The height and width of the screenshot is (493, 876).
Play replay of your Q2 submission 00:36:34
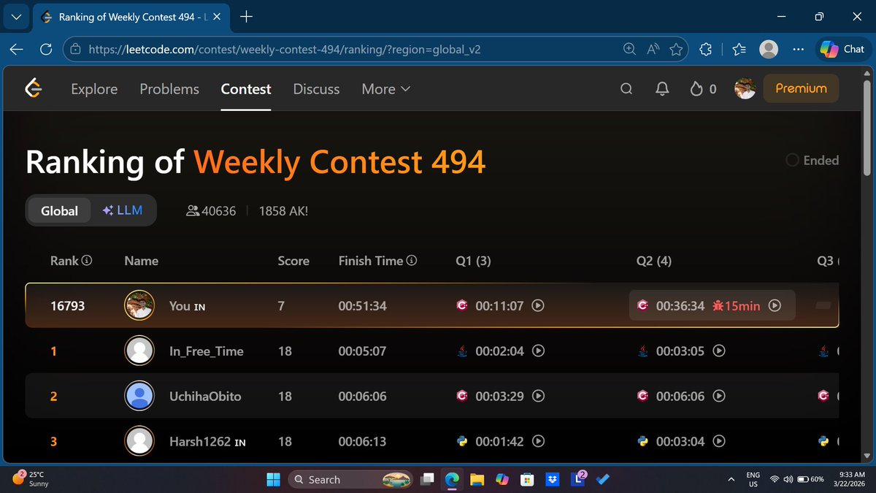(x=775, y=306)
